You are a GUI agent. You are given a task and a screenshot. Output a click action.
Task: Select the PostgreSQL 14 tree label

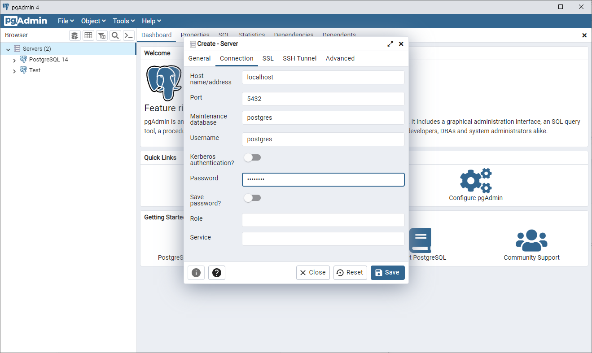(x=48, y=59)
